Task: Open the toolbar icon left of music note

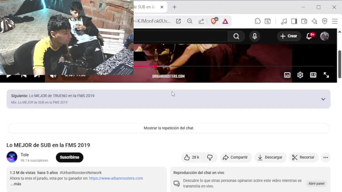Action: coord(267,21)
